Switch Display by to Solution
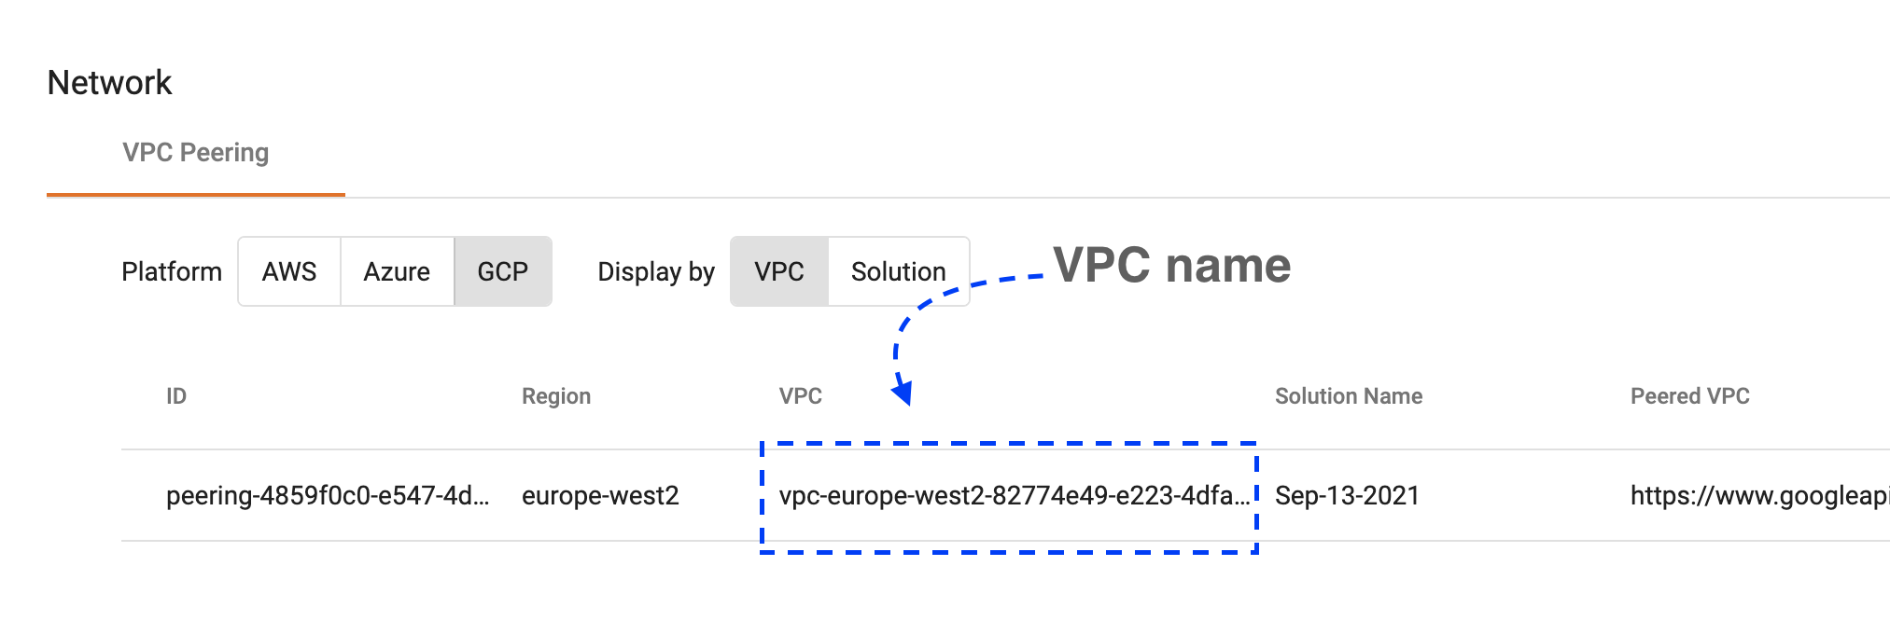The width and height of the screenshot is (1890, 635). tap(897, 271)
